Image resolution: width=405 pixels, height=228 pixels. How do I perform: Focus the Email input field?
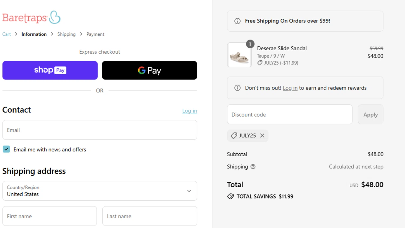click(100, 130)
